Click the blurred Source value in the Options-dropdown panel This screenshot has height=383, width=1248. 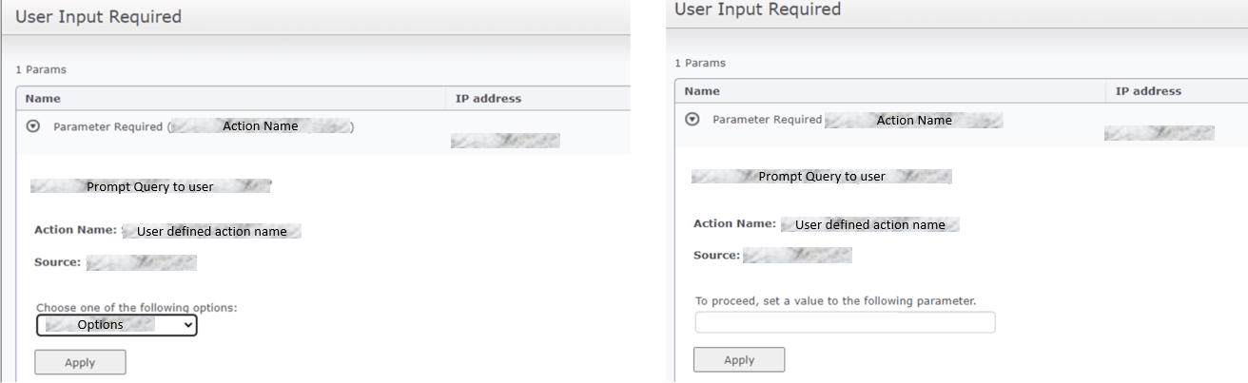142,262
